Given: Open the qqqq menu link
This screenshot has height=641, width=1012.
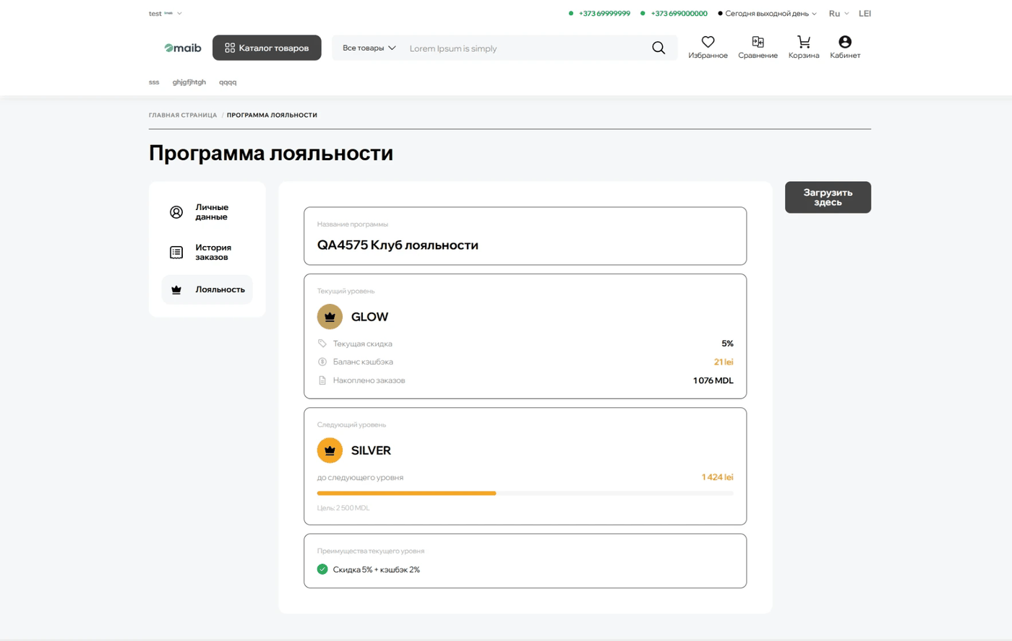Looking at the screenshot, I should pos(228,82).
